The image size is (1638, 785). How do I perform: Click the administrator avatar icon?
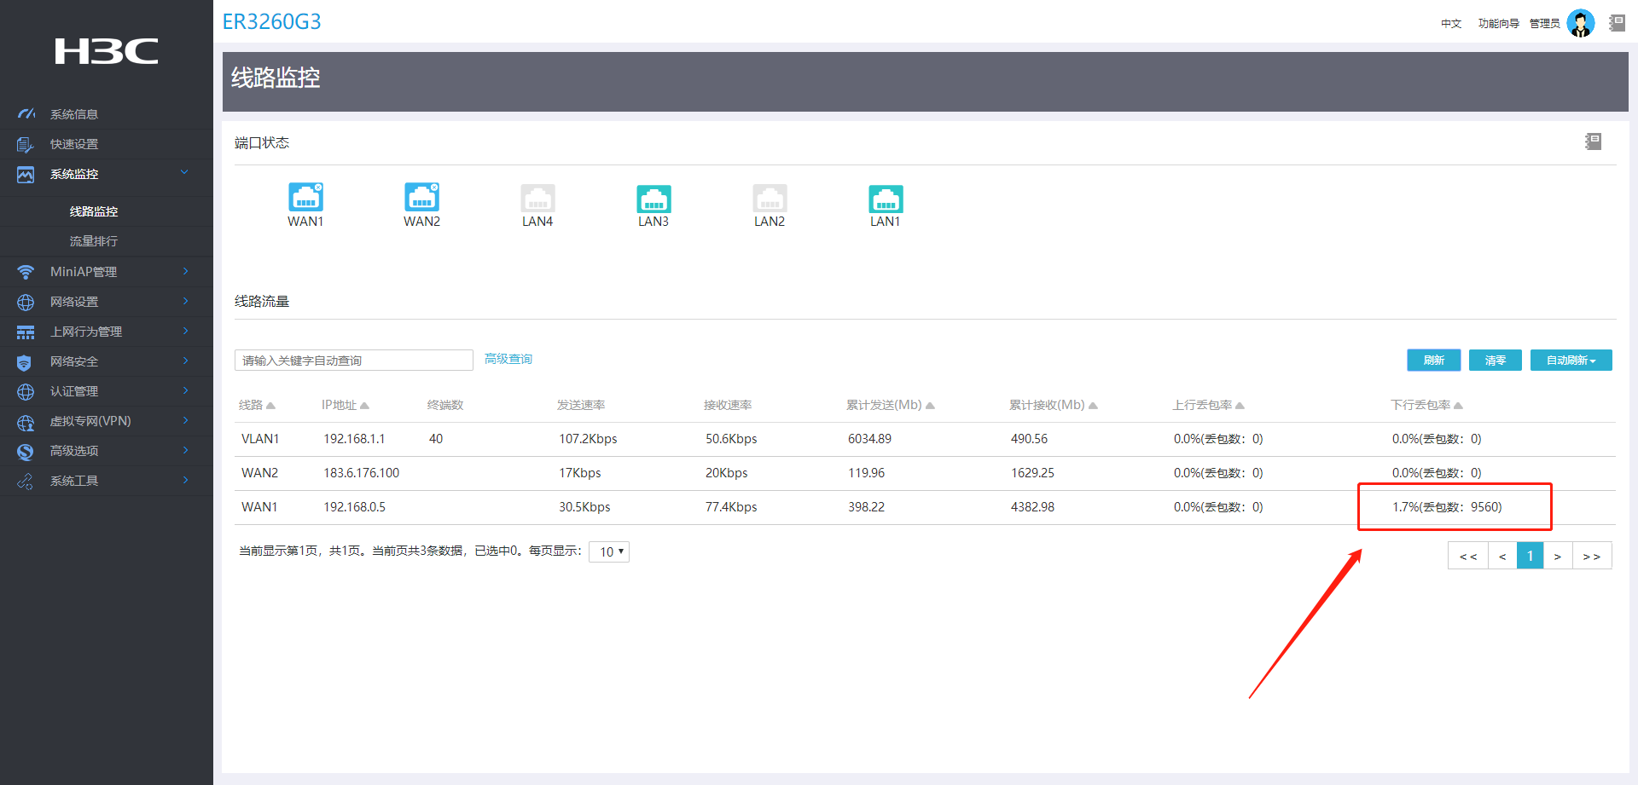1581,23
